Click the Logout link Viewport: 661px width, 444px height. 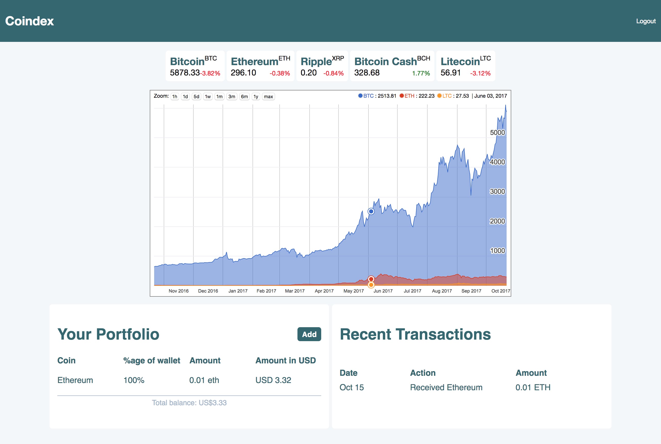[646, 21]
